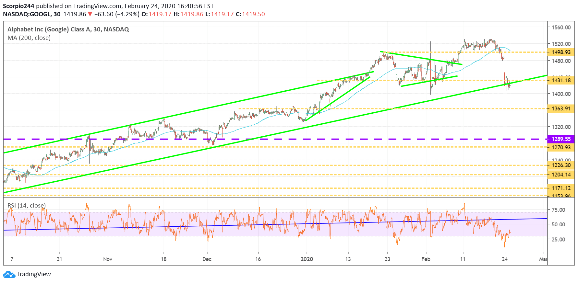The image size is (578, 283).
Task: Click the TradingView brand name text
Action: [x=34, y=274]
